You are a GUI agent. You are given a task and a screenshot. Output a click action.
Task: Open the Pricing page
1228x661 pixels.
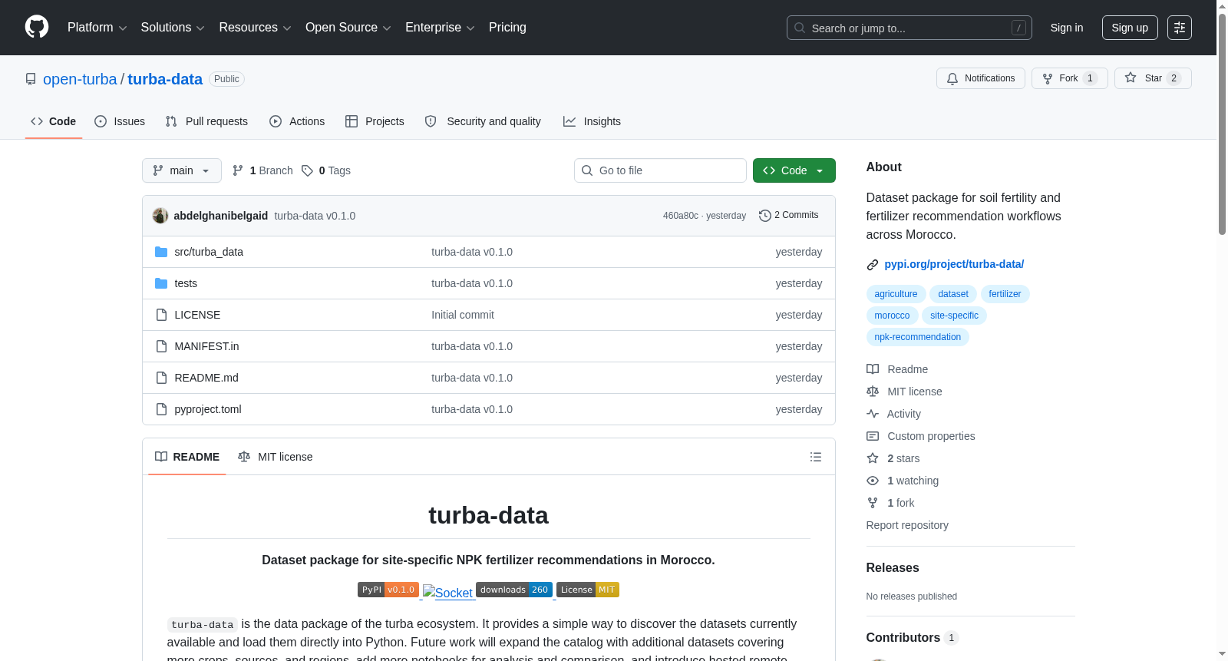pos(507,28)
